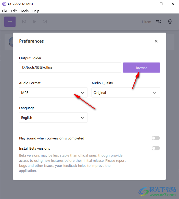Open the Edit menu
The width and height of the screenshot is (179, 199).
point(14,11)
